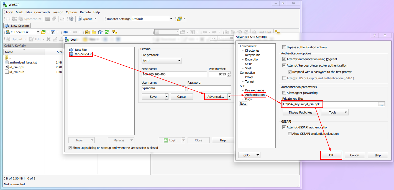Click the home directory icon
This screenshot has width=394, height=190.
100,32
